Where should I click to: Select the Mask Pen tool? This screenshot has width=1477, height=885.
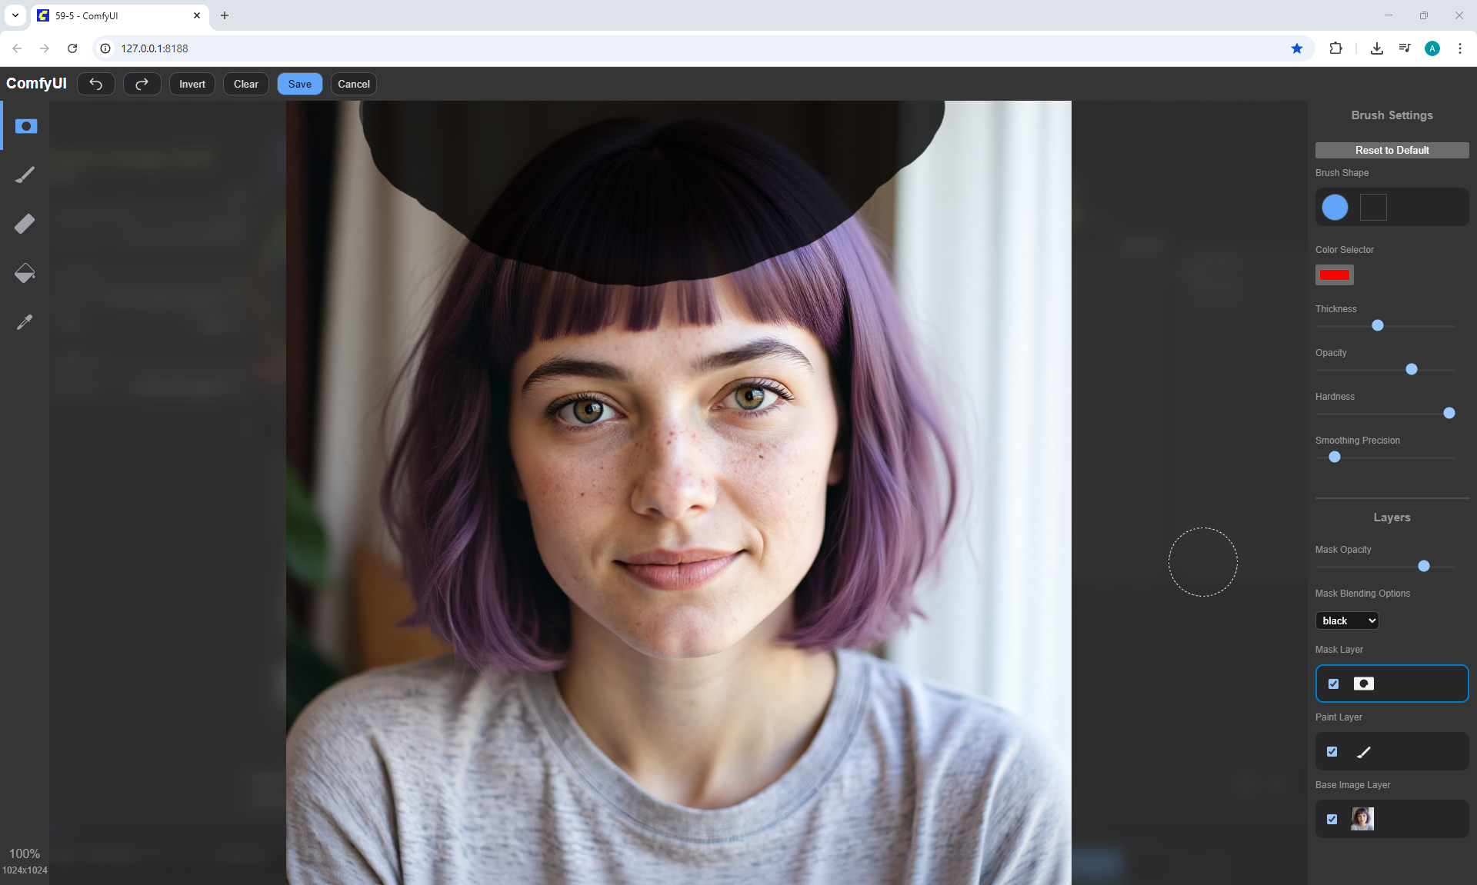pyautogui.click(x=25, y=126)
